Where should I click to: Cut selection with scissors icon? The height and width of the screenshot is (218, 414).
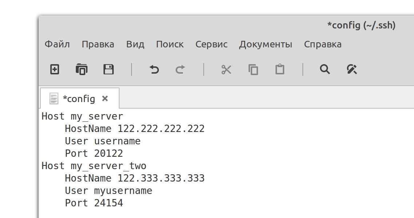226,69
